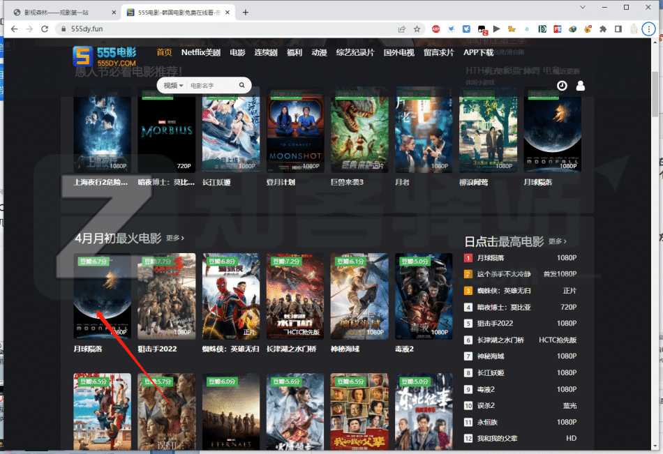
Task: Open the browser side panel icon
Action: coord(616,29)
